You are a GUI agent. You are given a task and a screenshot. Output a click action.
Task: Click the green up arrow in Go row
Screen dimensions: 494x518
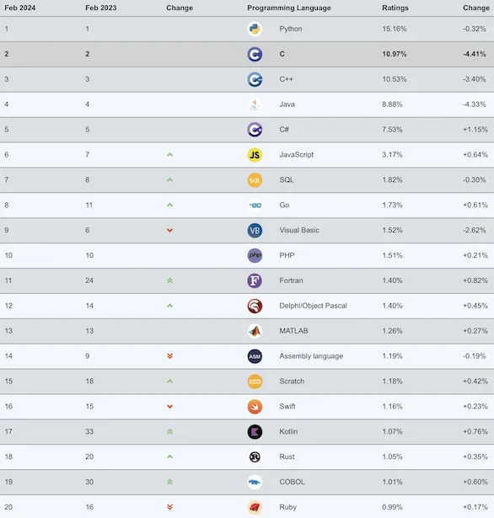169,206
